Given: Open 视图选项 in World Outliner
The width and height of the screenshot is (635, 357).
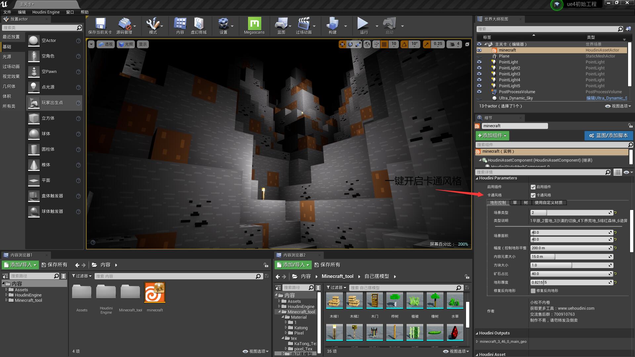Looking at the screenshot, I should (x=618, y=106).
